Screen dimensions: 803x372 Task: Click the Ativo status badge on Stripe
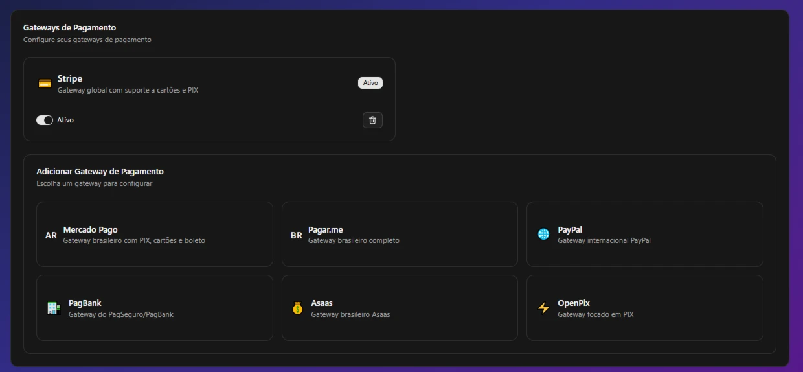pos(370,83)
